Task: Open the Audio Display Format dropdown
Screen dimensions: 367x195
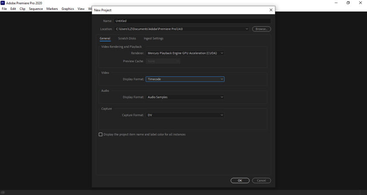Action: [185, 97]
